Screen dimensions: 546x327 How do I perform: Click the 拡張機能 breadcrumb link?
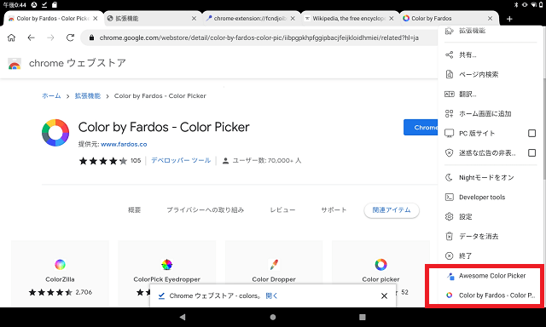click(88, 96)
